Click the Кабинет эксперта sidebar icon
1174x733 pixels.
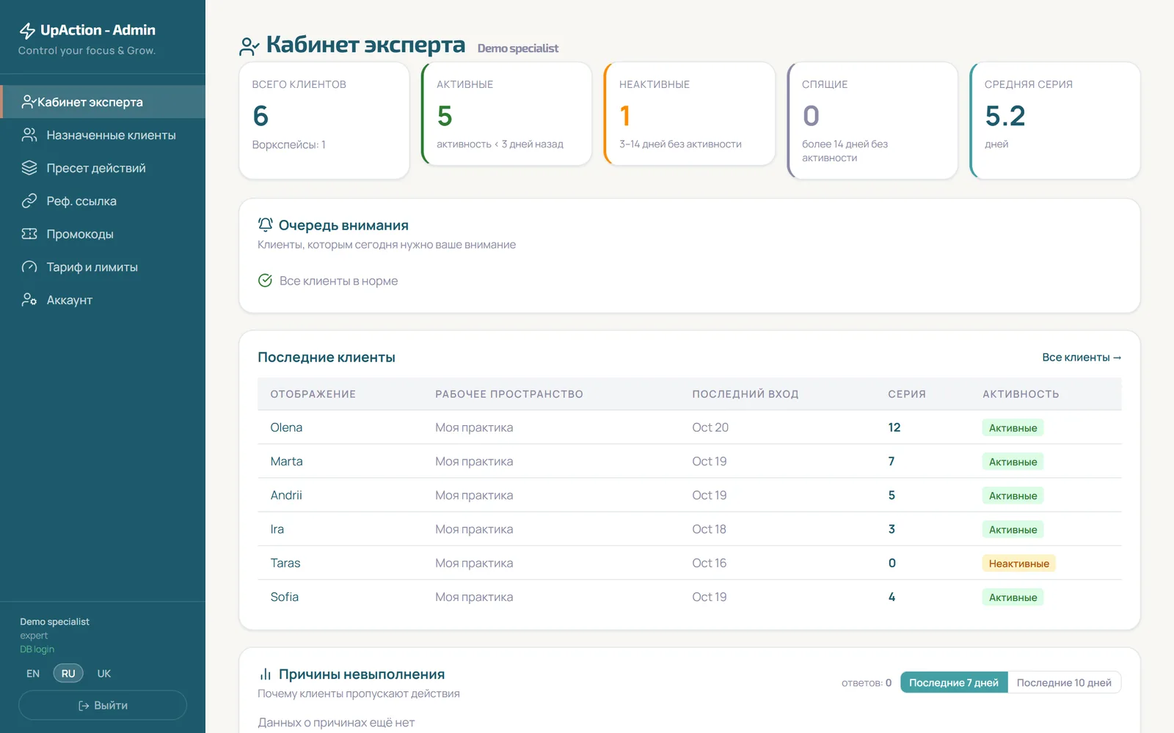(x=29, y=102)
